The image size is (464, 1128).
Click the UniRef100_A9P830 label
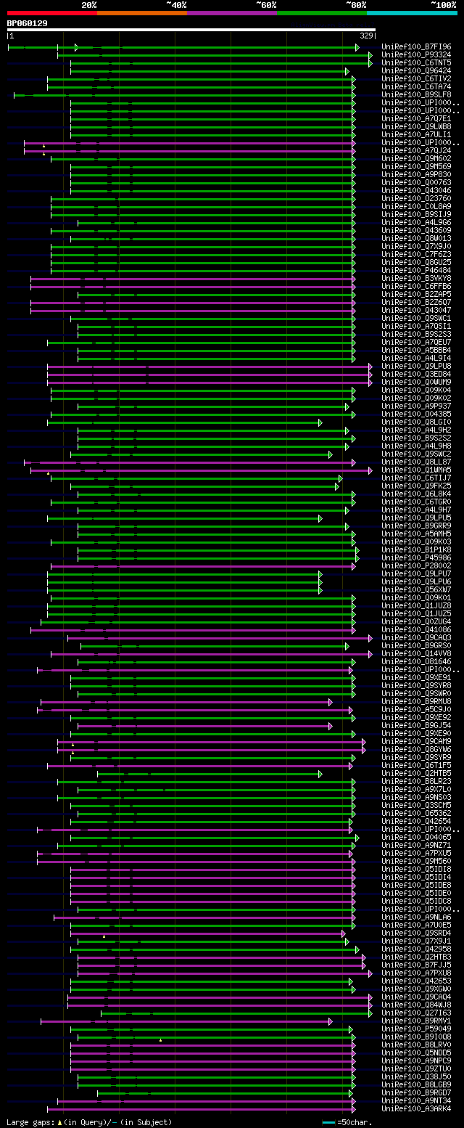pos(416,174)
